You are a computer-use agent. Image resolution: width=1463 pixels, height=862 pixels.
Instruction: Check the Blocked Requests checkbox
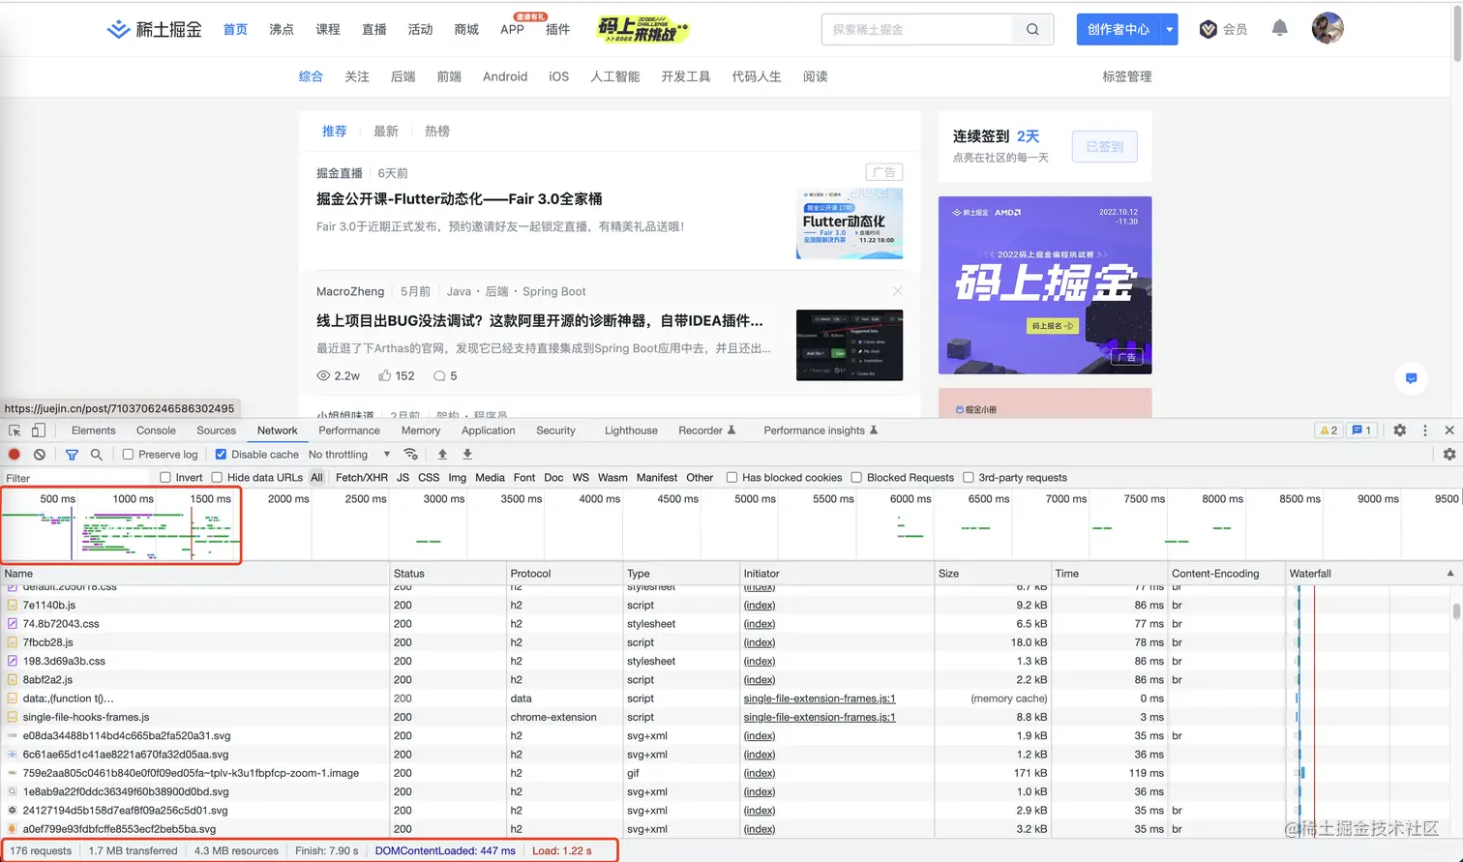[x=856, y=478]
